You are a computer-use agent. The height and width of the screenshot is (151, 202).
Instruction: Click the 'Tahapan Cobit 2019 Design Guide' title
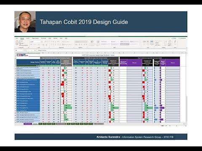click(84, 22)
